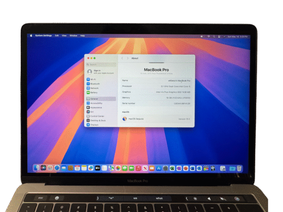The width and height of the screenshot is (283, 212).
Task: Open Battery settings in the sidebar
Action: pyautogui.click(x=92, y=92)
